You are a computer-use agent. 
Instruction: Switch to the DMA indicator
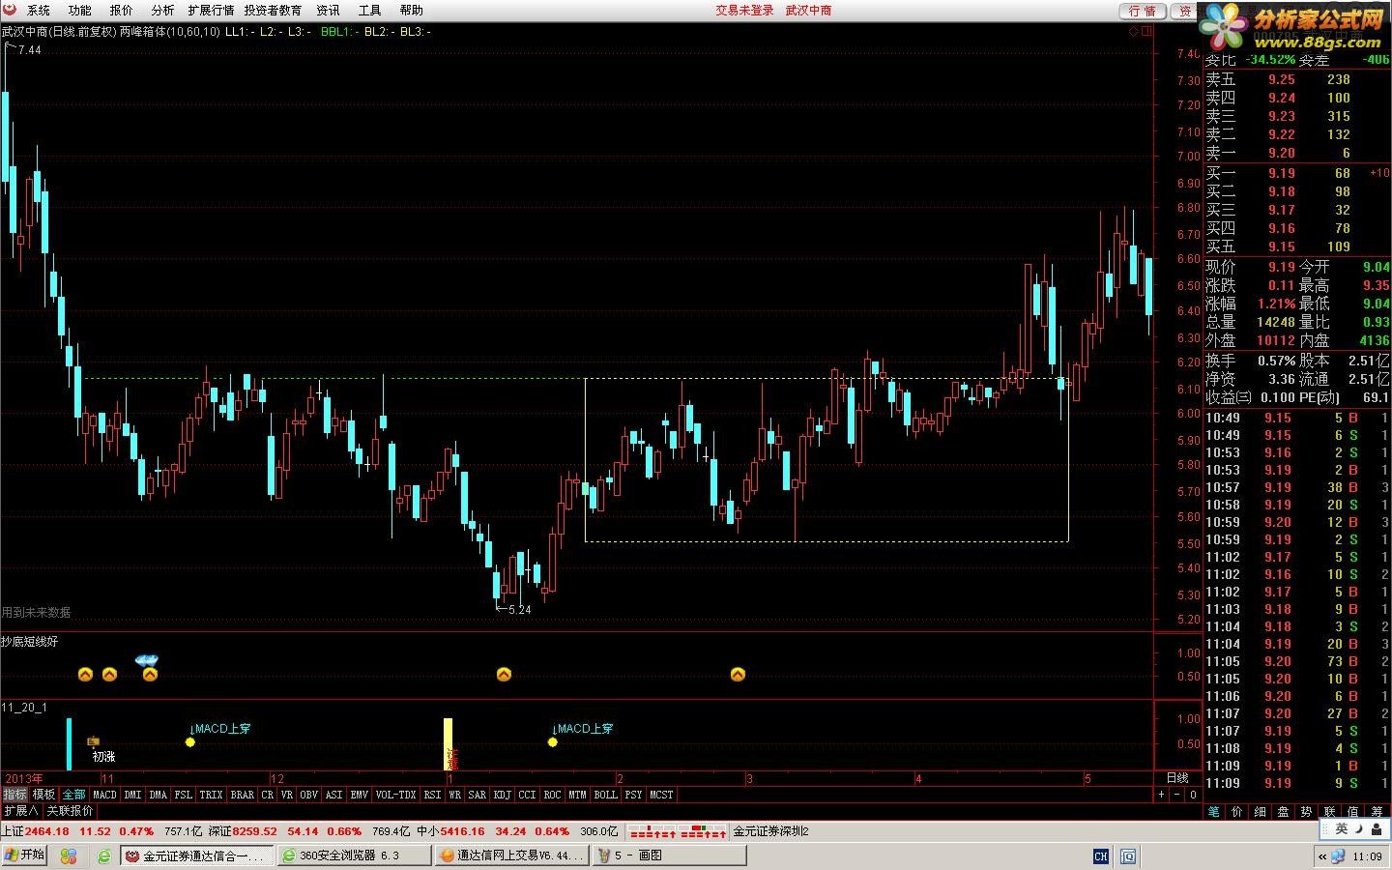pyautogui.click(x=159, y=795)
